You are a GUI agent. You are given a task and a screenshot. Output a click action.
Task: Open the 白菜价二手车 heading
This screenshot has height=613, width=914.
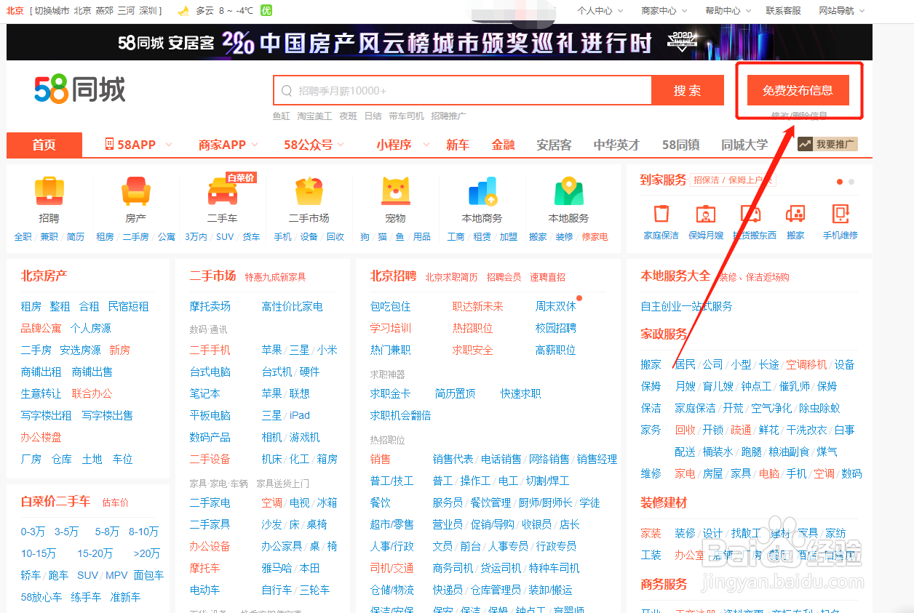click(x=55, y=501)
